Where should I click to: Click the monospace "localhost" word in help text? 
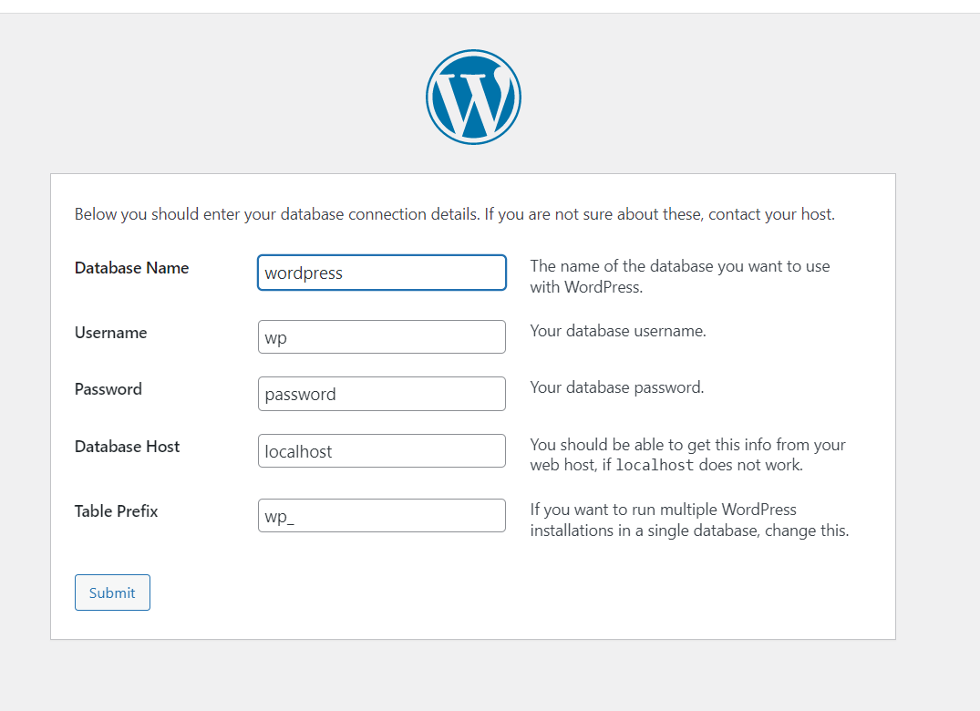[655, 465]
